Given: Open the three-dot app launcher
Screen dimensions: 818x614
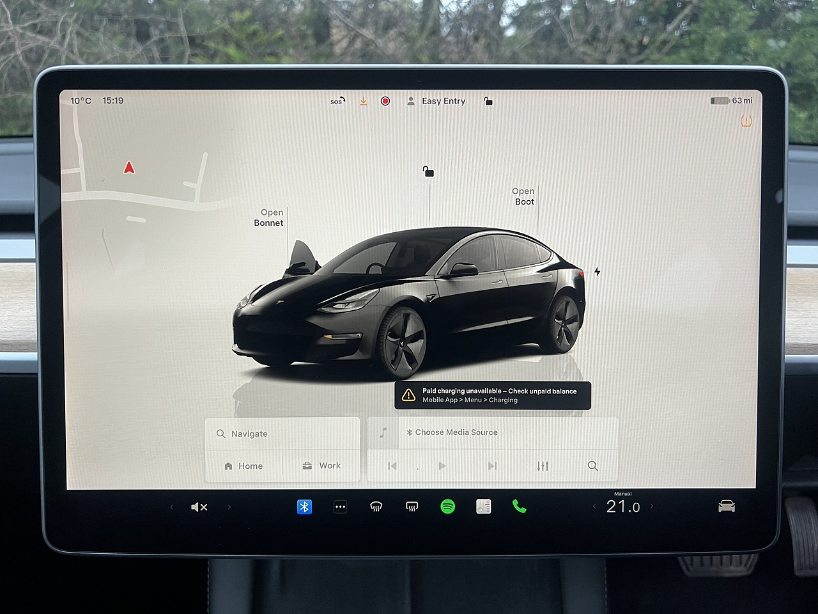Looking at the screenshot, I should tap(341, 507).
